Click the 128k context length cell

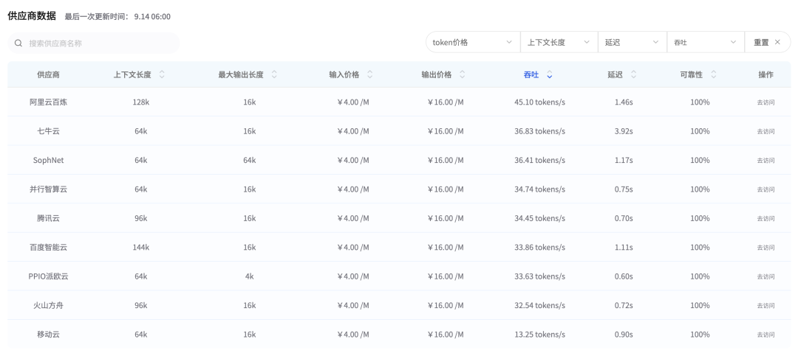click(141, 102)
